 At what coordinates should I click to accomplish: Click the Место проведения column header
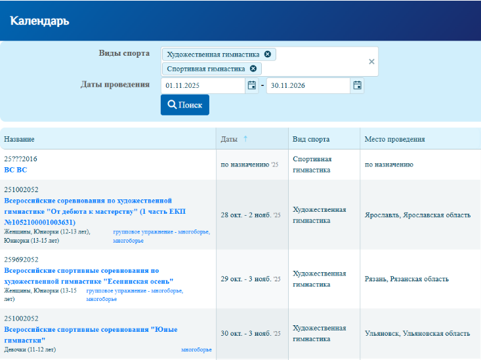pos(395,139)
